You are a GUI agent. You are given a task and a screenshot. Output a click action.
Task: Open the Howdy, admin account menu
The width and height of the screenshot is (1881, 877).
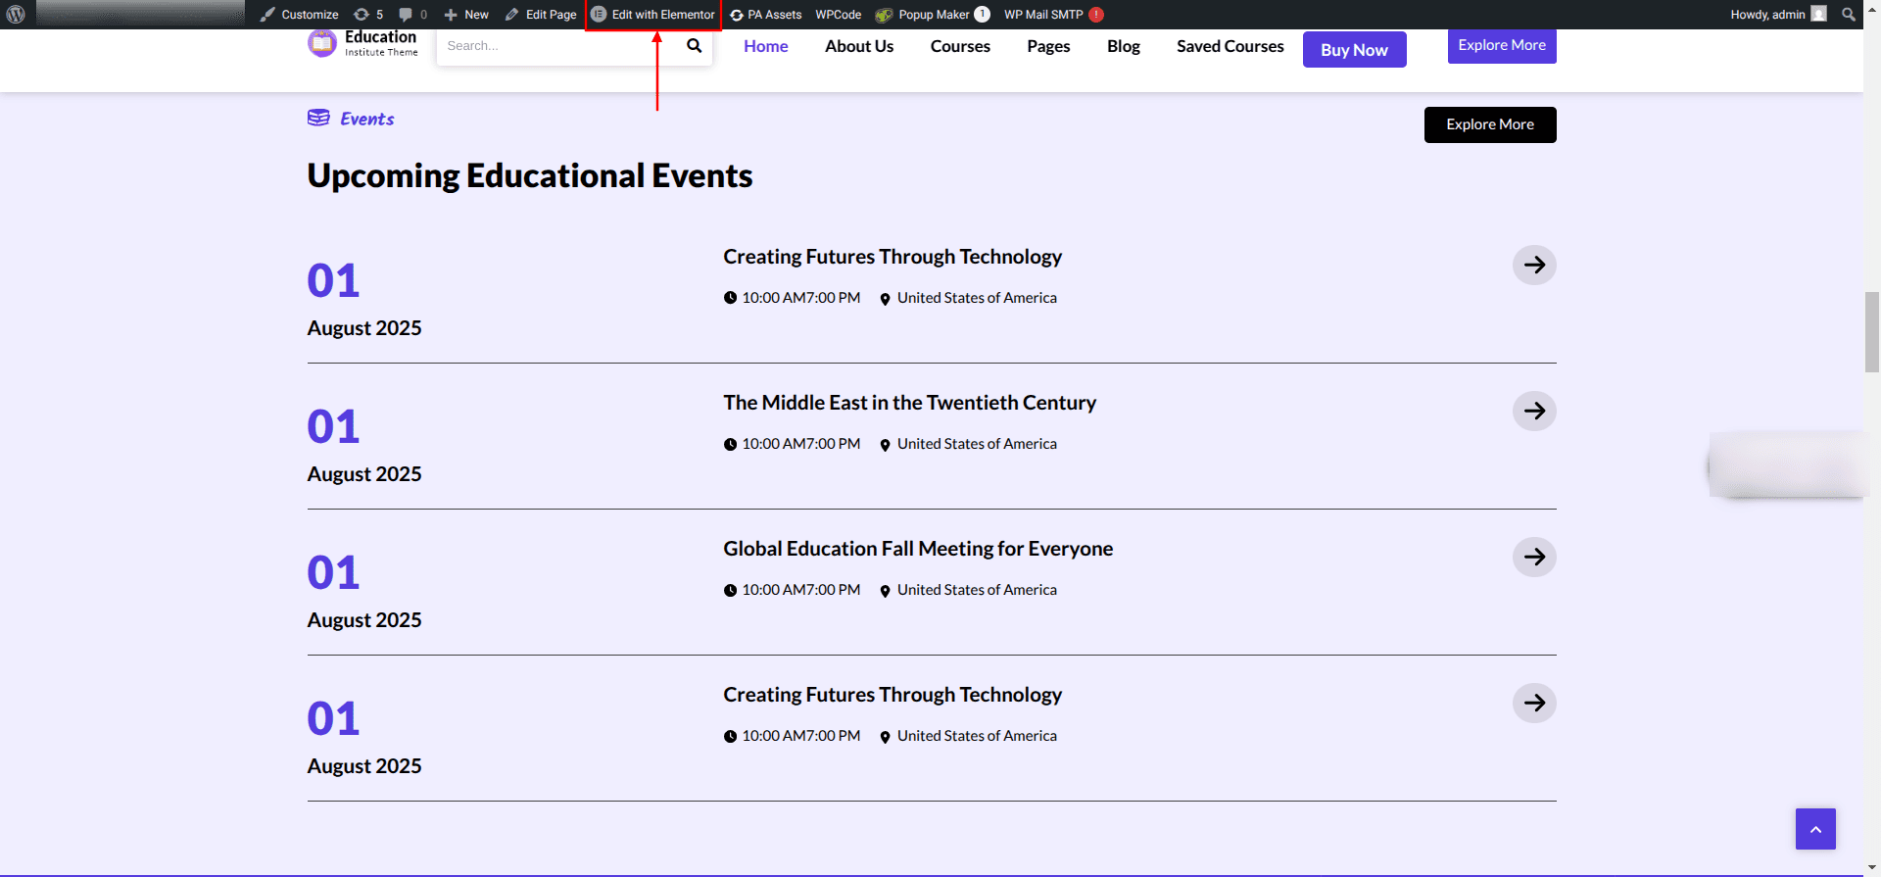(x=1779, y=15)
